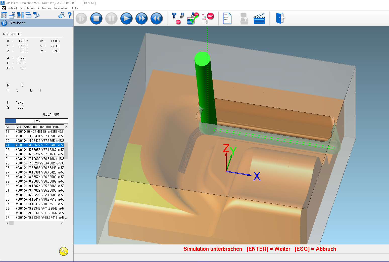Click the pan and zoom magnifier icon

click(x=61, y=15)
